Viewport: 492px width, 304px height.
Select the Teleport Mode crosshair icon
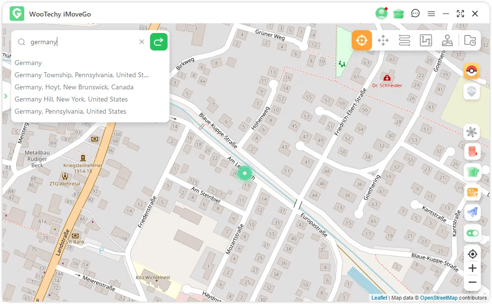[x=361, y=40]
